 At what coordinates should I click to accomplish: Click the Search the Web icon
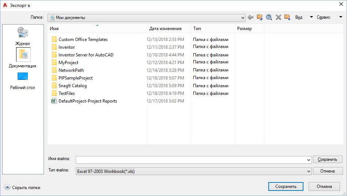(x=269, y=17)
